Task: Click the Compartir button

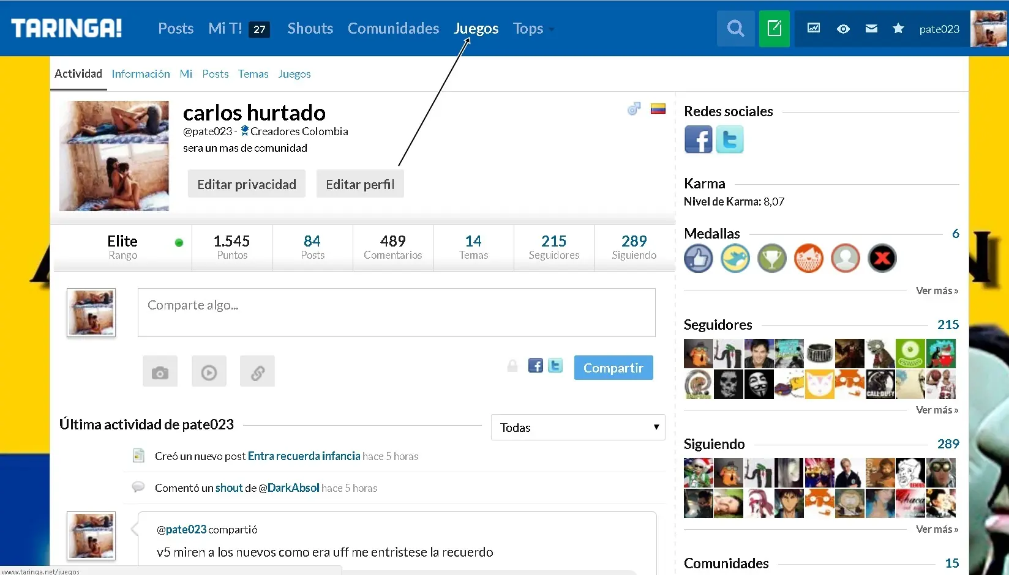Action: (613, 368)
